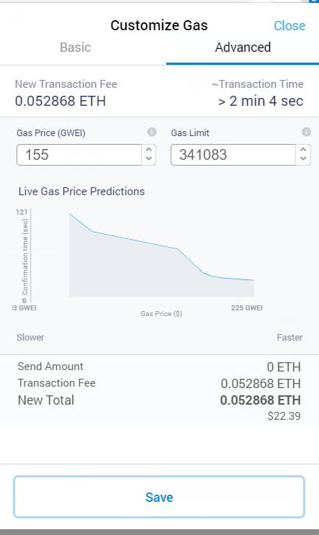
Task: Click the New Total 0.052868 ETH value
Action: [261, 400]
